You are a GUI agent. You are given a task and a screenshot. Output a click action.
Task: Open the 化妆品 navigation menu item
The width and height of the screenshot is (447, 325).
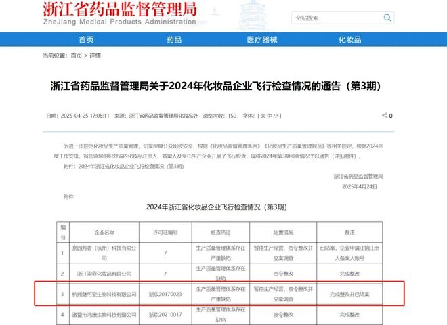[x=349, y=39]
